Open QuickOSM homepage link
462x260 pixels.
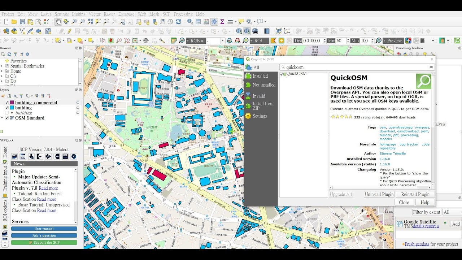point(388,144)
